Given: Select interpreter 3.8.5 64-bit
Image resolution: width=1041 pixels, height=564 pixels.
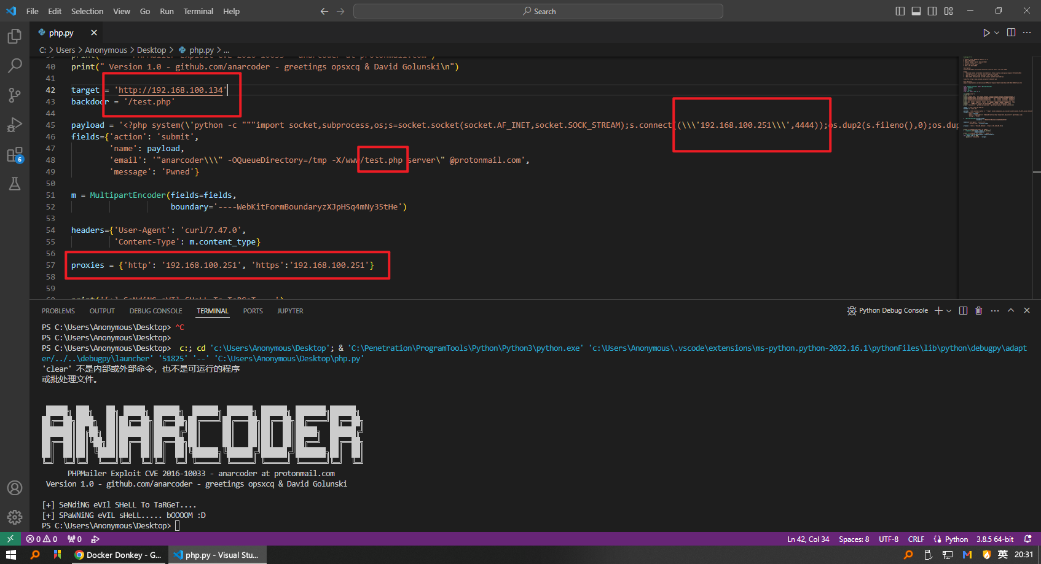Looking at the screenshot, I should (x=995, y=539).
